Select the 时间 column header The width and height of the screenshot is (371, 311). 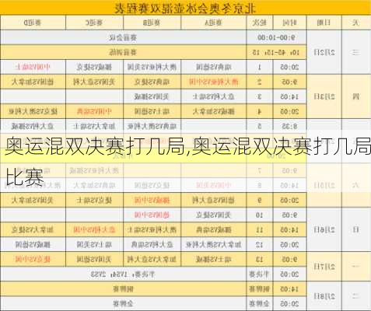[x=289, y=23]
